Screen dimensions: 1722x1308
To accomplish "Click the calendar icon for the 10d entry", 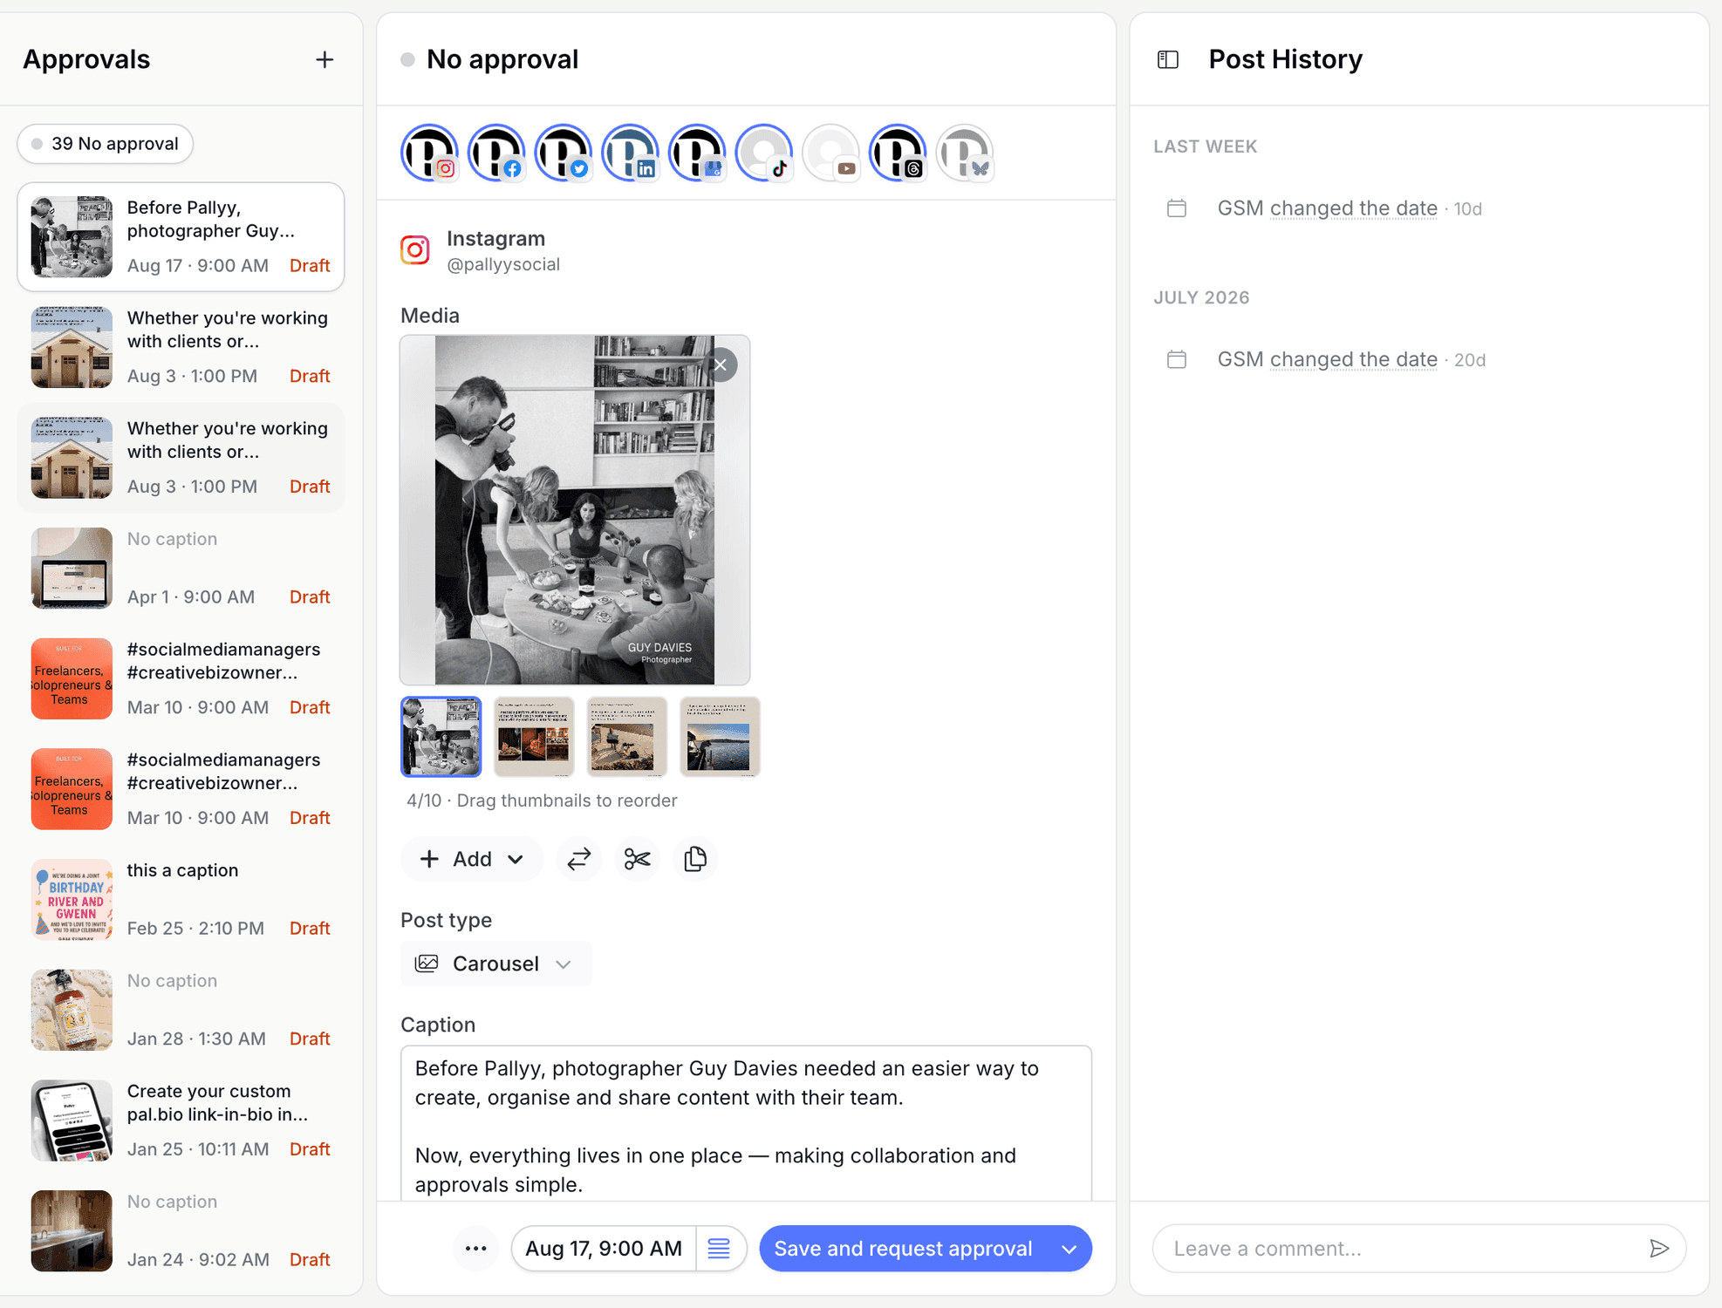I will 1177,208.
